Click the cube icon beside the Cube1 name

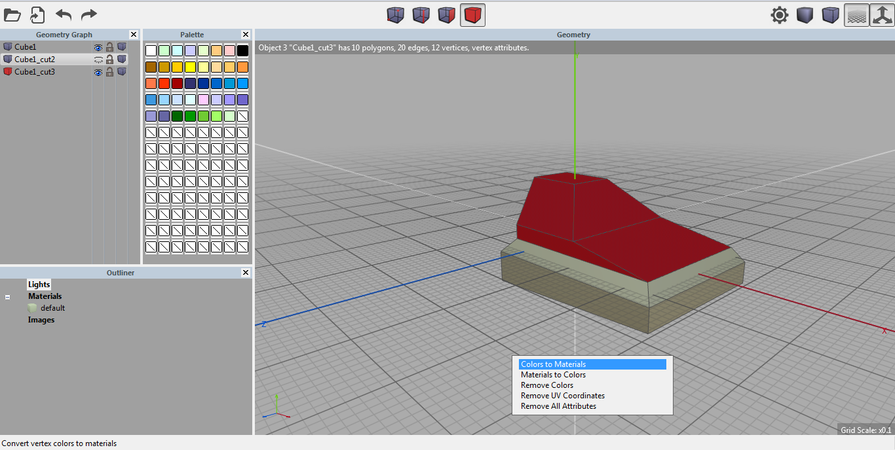pos(8,47)
